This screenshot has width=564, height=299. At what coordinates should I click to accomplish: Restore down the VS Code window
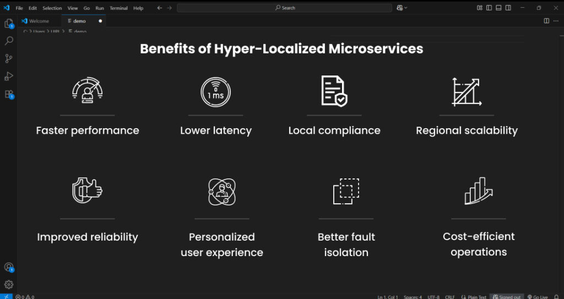(x=539, y=8)
